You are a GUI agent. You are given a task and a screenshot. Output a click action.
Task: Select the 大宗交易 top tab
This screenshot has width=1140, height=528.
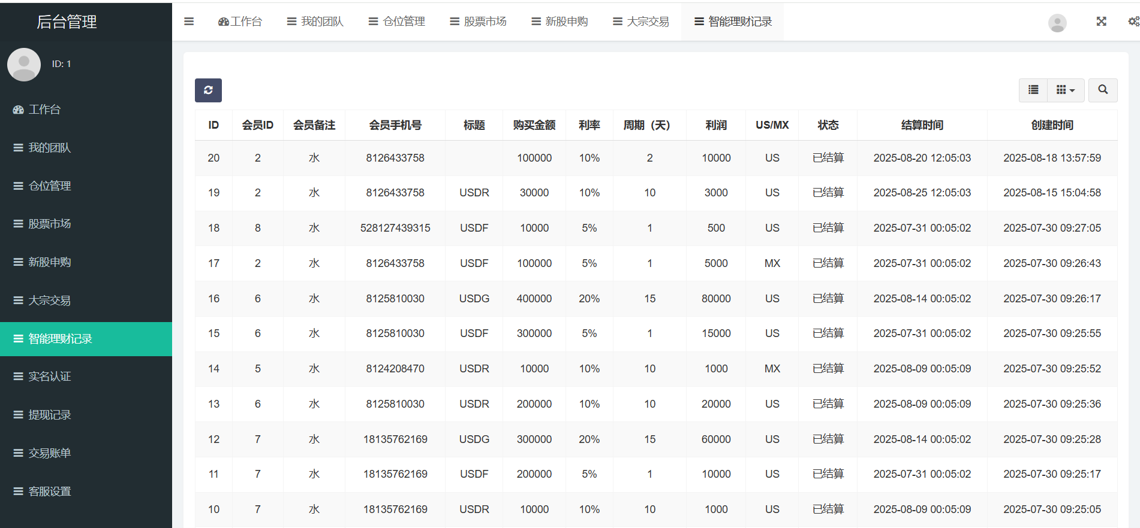click(x=641, y=22)
